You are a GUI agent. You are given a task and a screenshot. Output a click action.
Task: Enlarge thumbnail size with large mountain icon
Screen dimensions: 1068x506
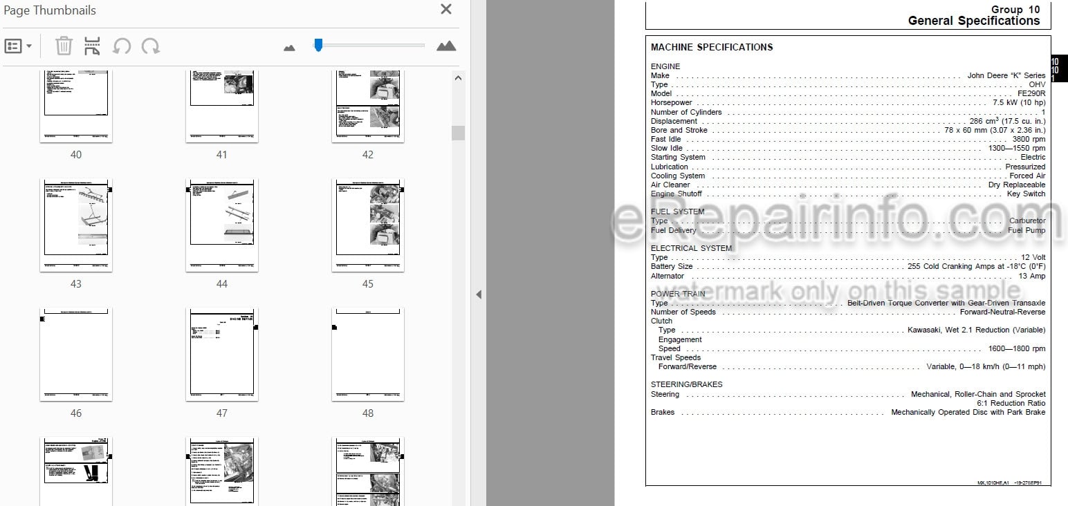click(446, 46)
